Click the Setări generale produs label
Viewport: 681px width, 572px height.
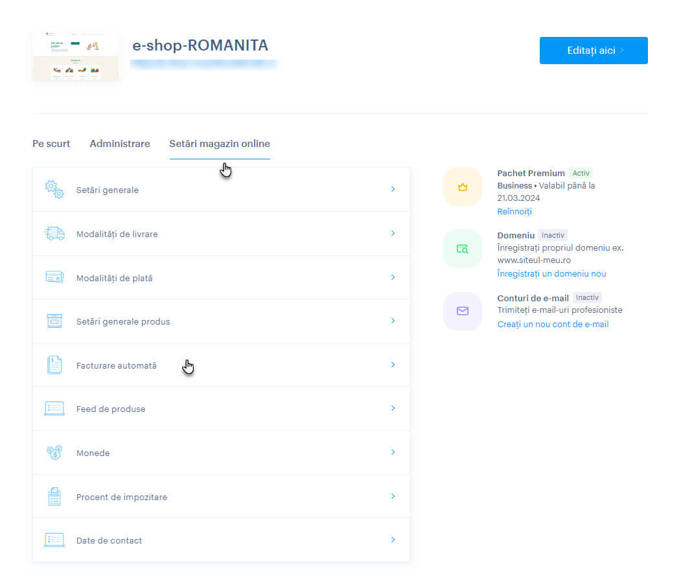click(123, 321)
